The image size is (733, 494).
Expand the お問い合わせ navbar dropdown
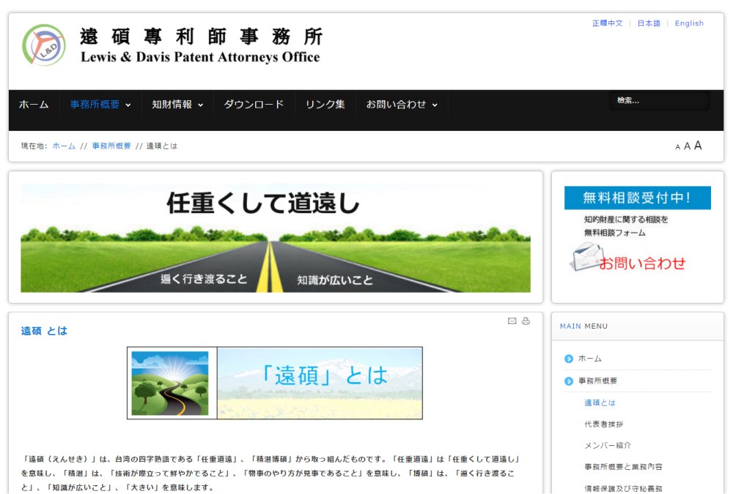click(402, 105)
